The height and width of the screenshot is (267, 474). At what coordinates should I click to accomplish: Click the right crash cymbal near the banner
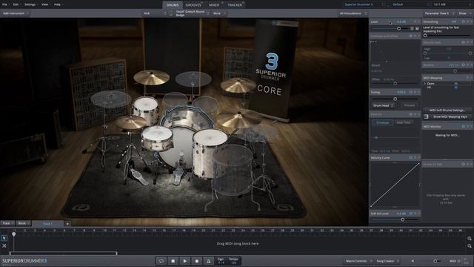click(x=238, y=85)
